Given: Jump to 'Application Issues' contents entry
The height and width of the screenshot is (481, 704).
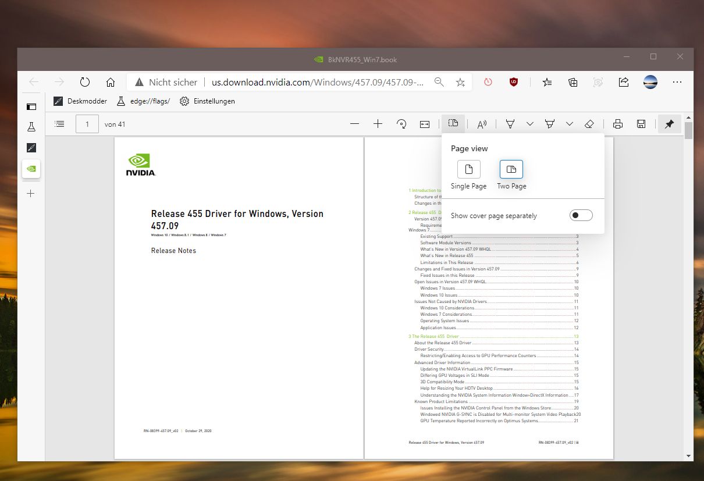Looking at the screenshot, I should (499, 327).
